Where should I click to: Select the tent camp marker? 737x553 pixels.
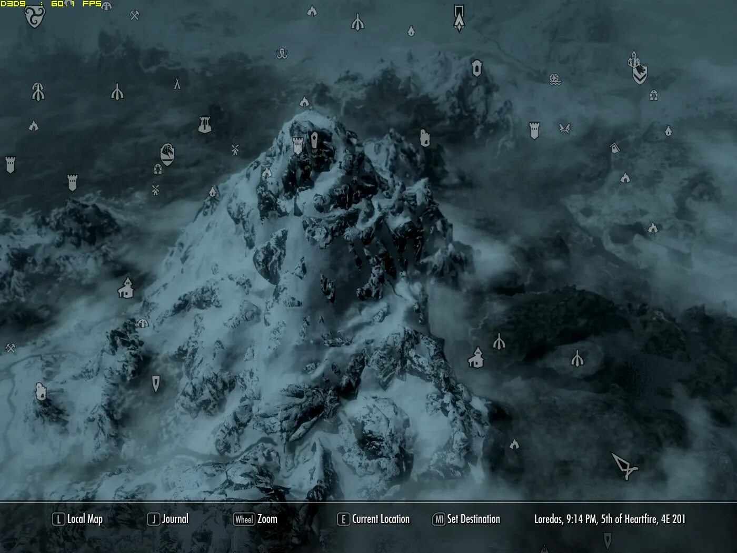177,83
